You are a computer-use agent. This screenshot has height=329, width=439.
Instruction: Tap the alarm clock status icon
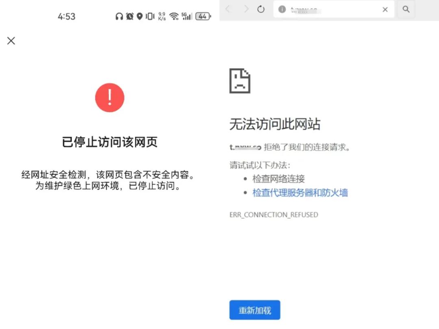130,16
